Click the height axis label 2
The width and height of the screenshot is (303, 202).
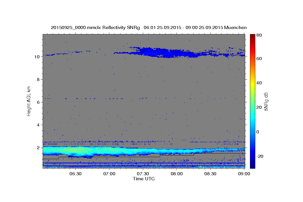click(x=39, y=148)
